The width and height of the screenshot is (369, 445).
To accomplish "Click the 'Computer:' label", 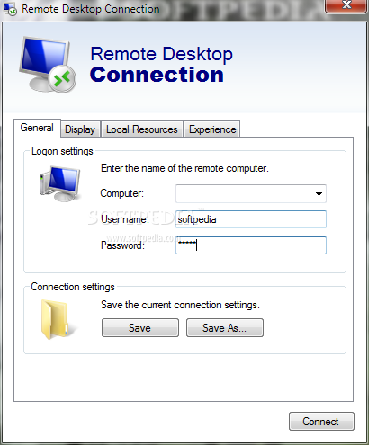I will pyautogui.click(x=121, y=193).
